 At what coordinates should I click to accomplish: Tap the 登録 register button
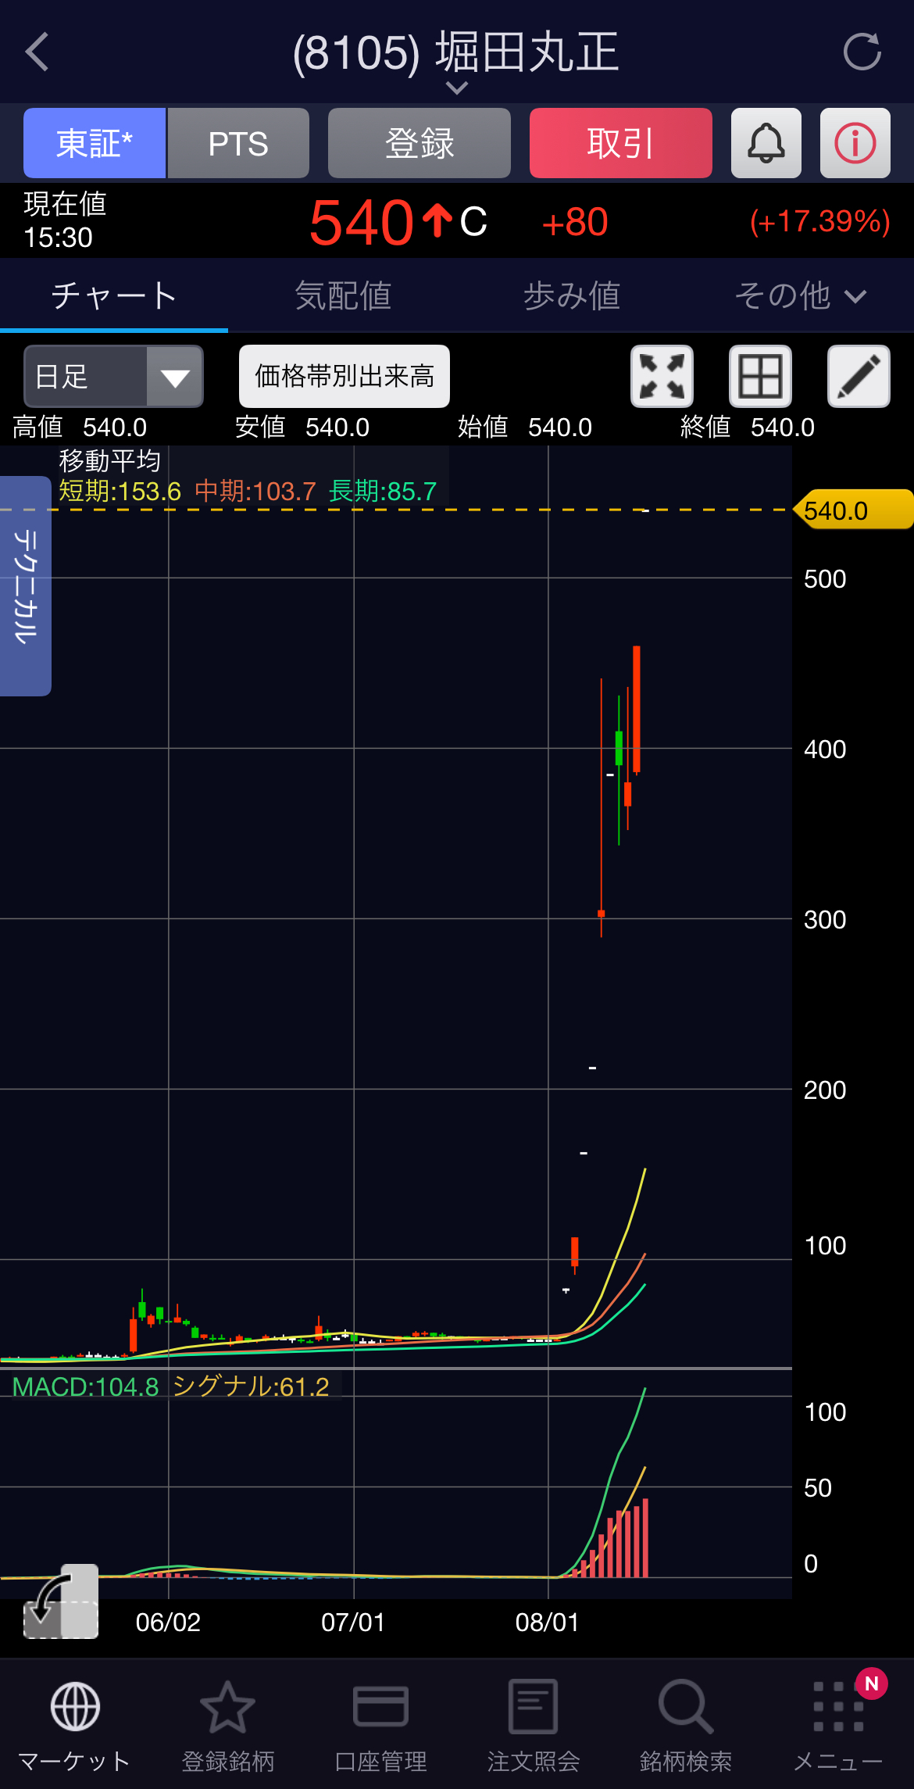coord(420,143)
